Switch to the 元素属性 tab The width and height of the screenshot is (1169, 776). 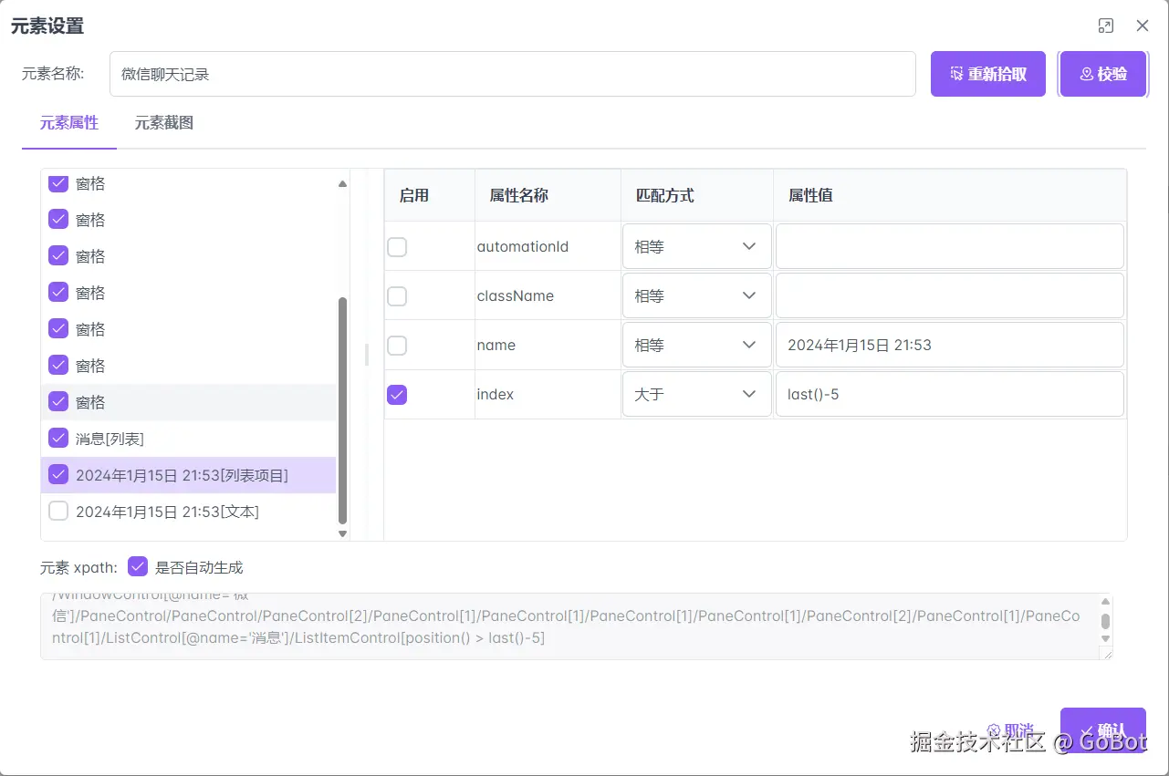69,122
